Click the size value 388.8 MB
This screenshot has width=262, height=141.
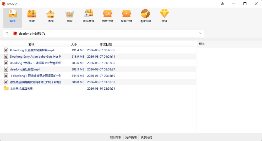(x=78, y=82)
